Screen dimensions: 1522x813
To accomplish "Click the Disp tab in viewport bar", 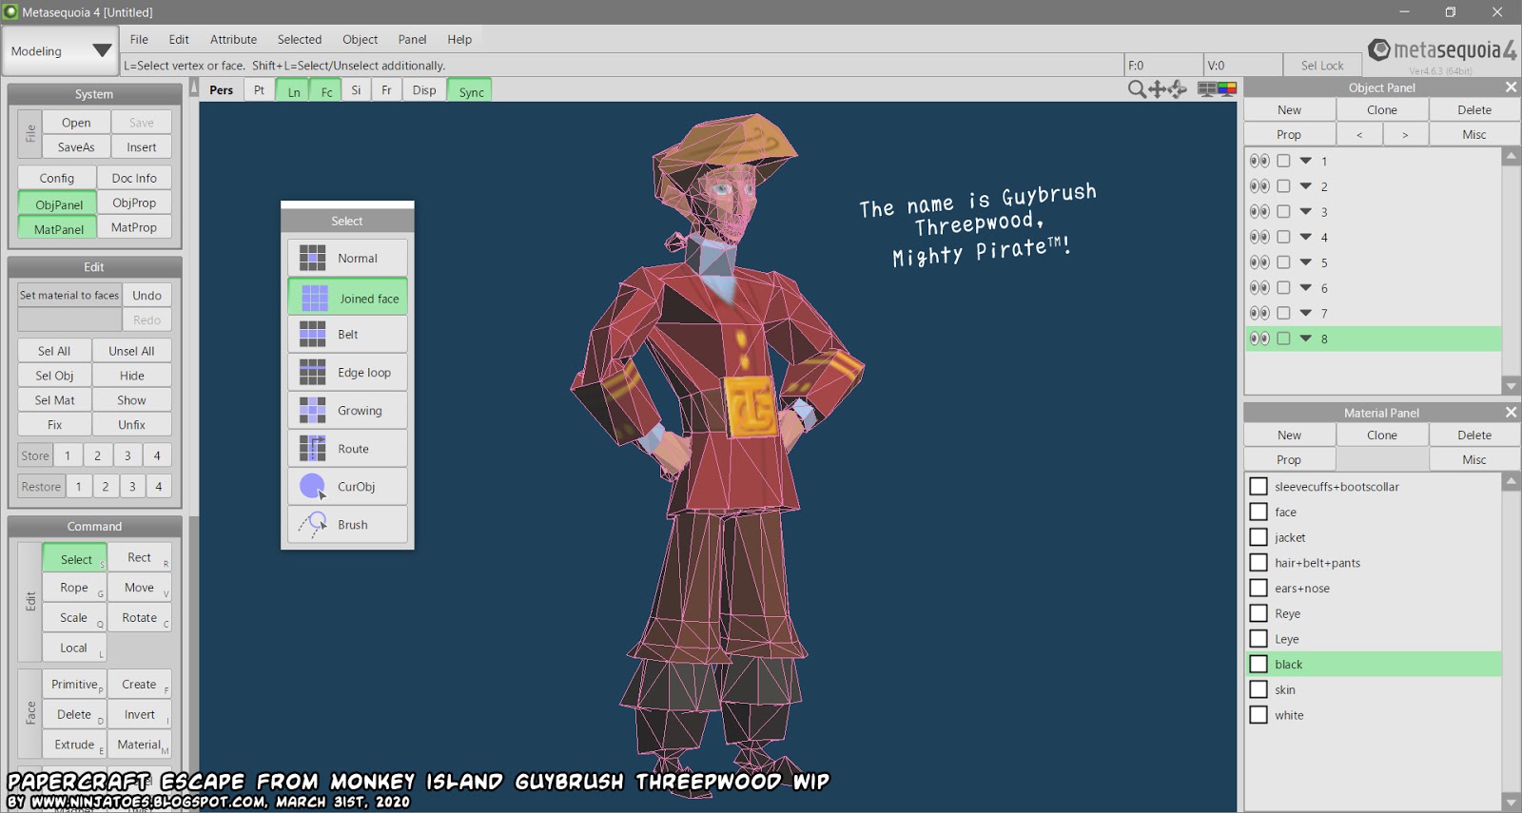I will (424, 90).
